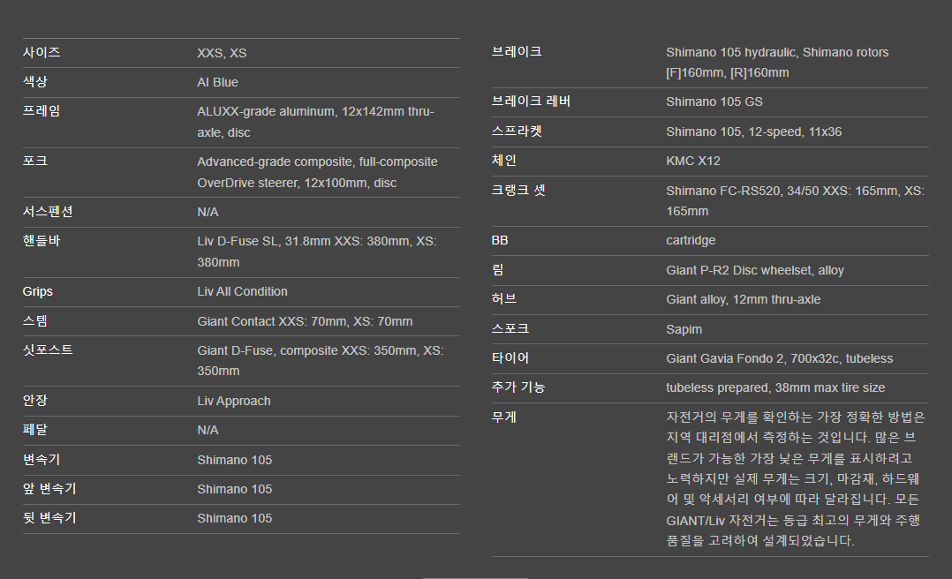Select 'Shimano 105' in the 변속기 row
The image size is (952, 579).
click(x=234, y=460)
